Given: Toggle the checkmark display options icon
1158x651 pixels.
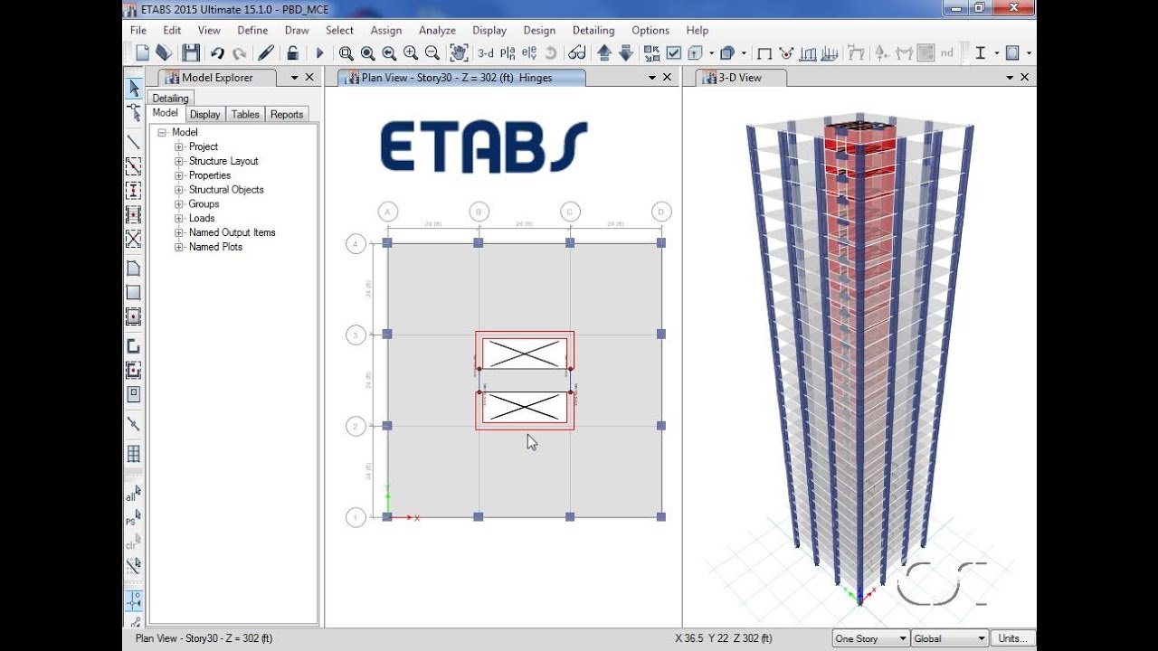Looking at the screenshot, I should coord(674,52).
